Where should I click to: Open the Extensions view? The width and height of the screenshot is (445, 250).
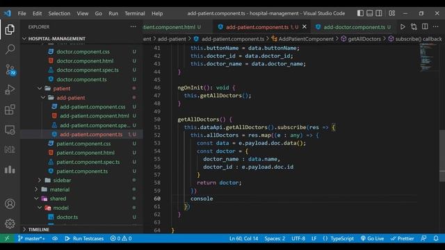point(10,110)
